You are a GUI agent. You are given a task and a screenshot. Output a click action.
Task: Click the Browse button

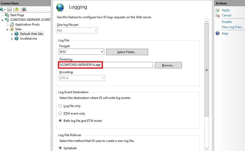click(x=168, y=65)
